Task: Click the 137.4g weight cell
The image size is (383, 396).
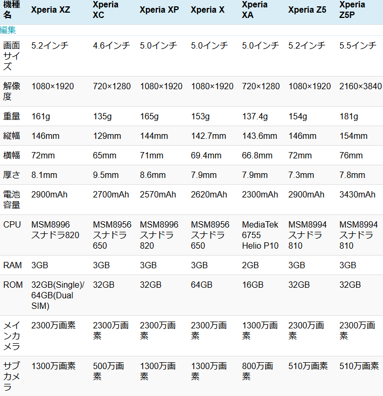Action: pos(255,116)
